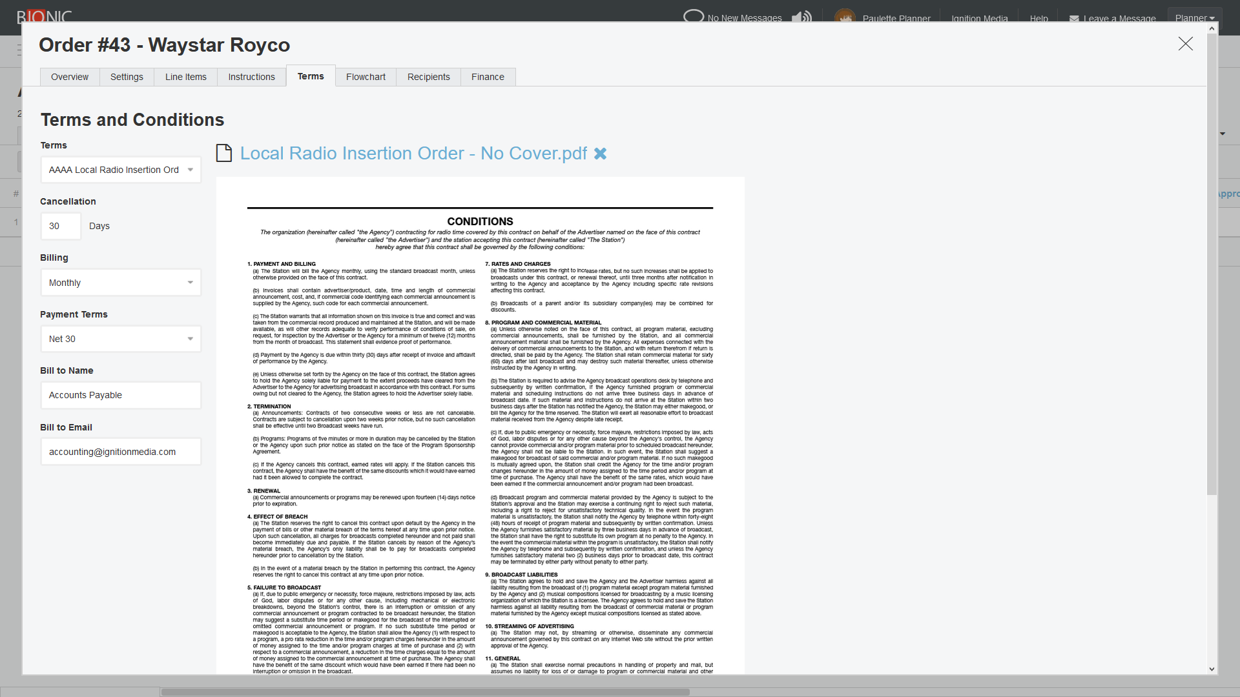Click the dialog's vertical scrollbar
This screenshot has height=697, width=1240.
pos(1212,265)
